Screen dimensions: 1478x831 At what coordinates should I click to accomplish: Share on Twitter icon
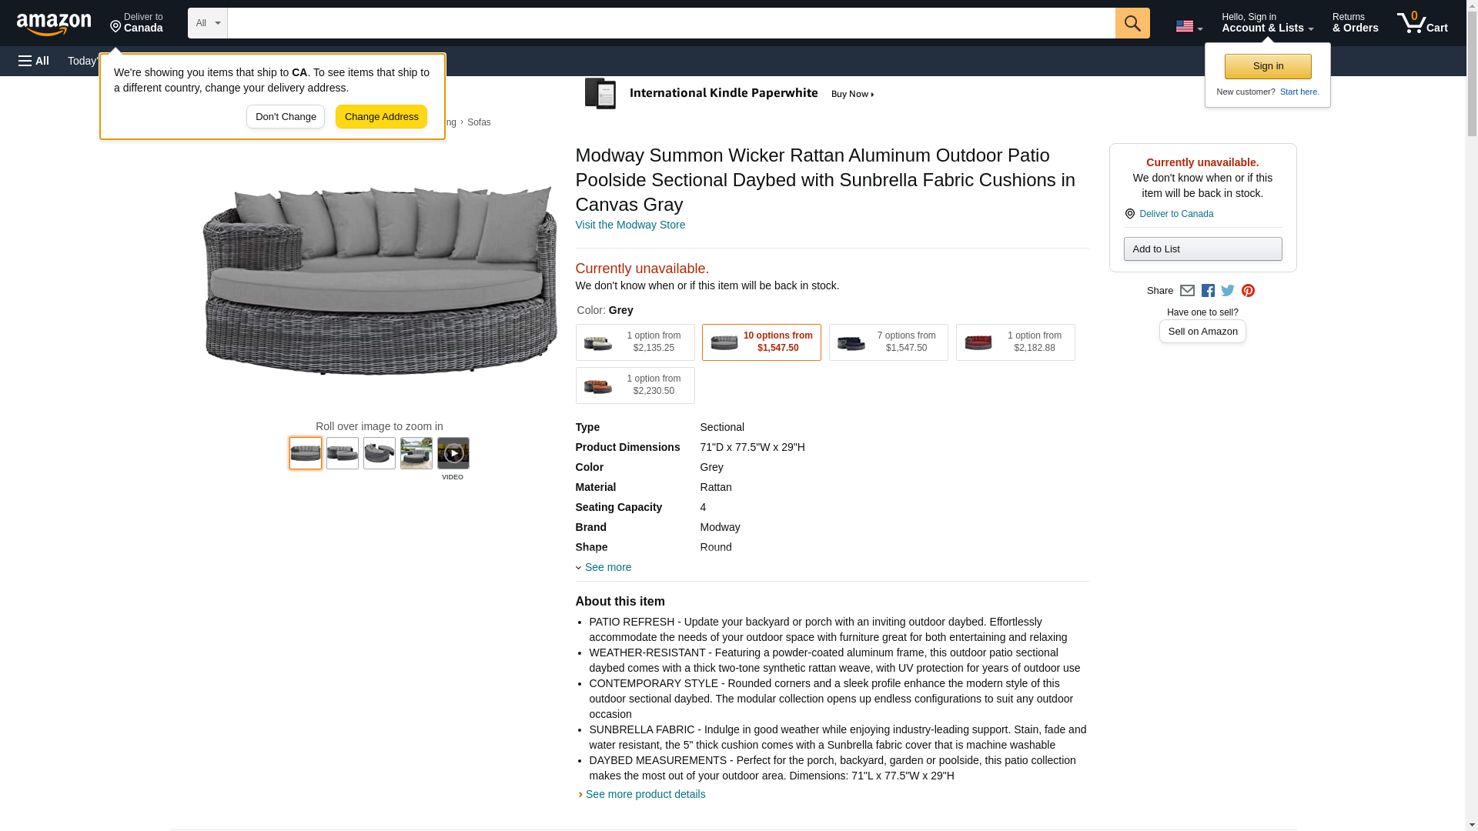(x=1228, y=291)
